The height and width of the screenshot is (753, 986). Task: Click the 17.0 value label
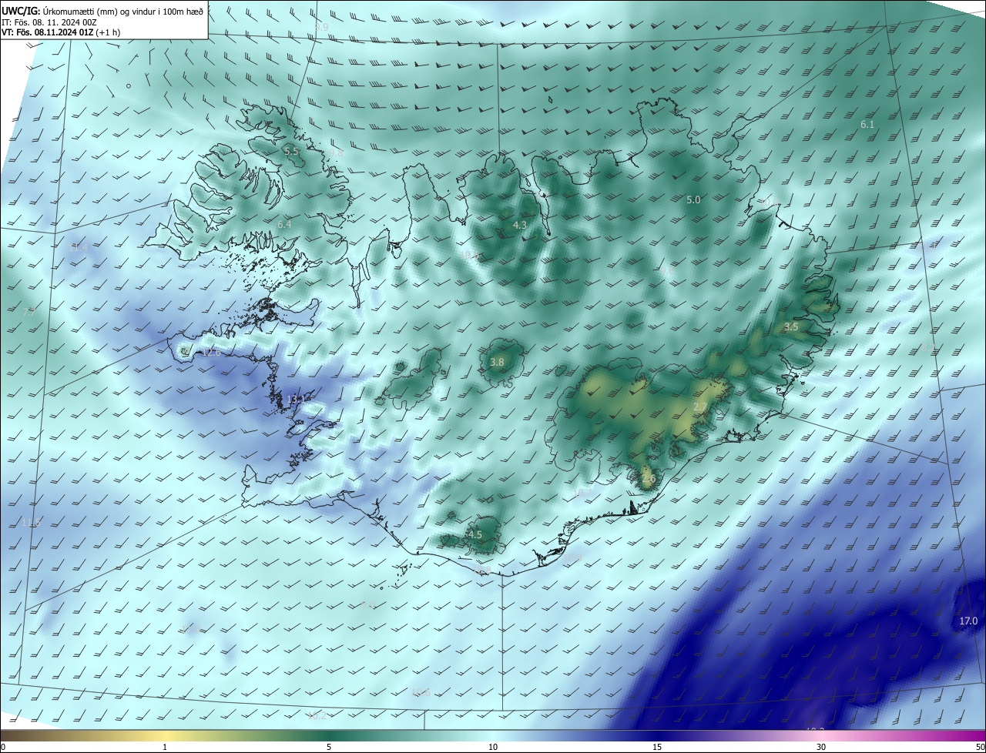coord(968,621)
